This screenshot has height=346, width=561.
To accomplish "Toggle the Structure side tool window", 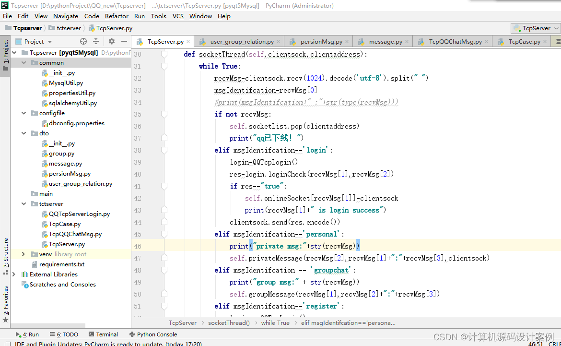I will pyautogui.click(x=5, y=256).
